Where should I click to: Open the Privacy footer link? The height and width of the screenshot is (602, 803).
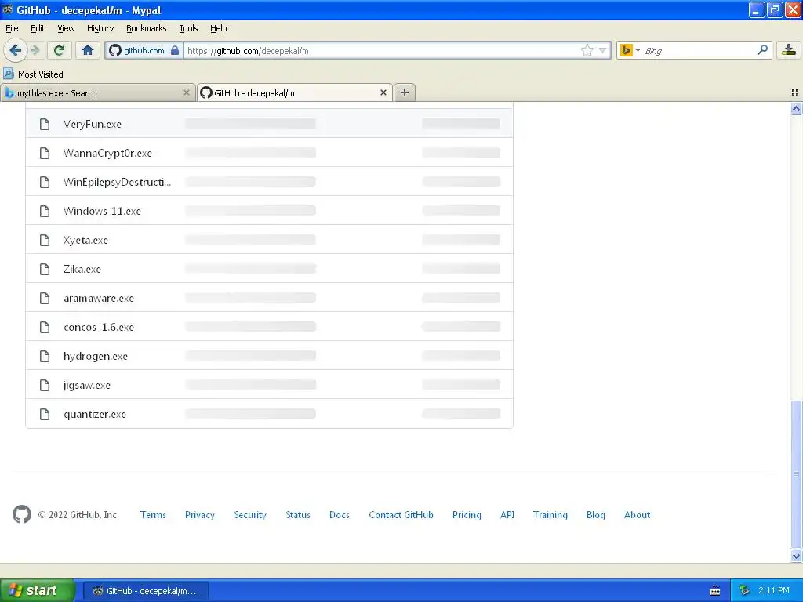[200, 515]
